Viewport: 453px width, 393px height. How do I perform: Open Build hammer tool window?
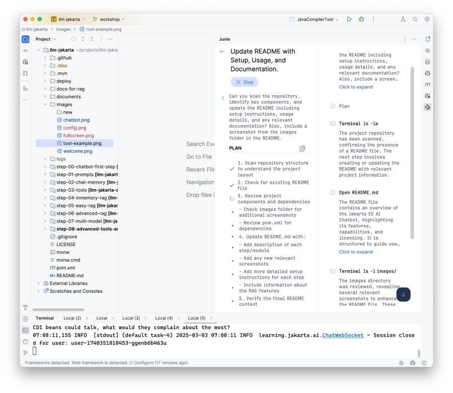click(26, 307)
